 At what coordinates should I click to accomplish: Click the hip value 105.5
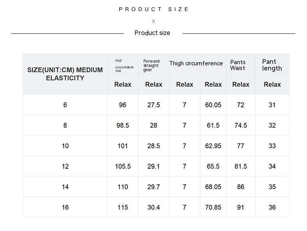coord(123,166)
